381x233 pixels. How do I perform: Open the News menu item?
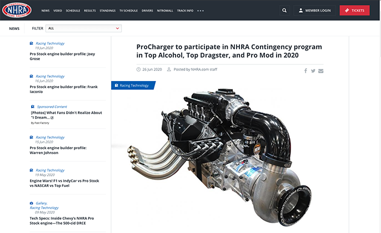(46, 11)
